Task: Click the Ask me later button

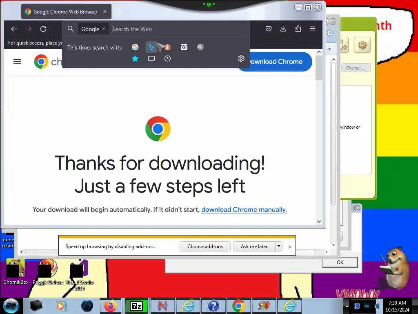Action: click(x=254, y=246)
